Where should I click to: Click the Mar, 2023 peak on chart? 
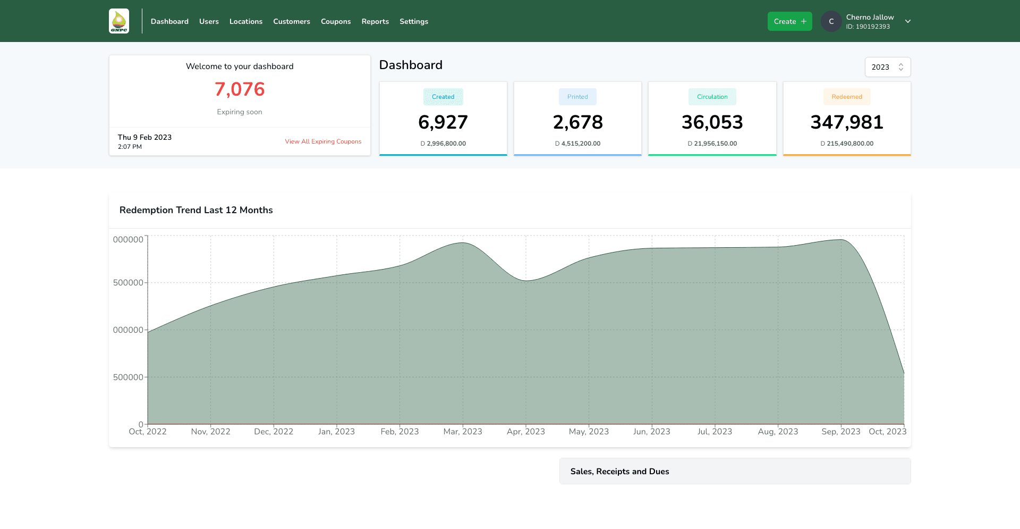(463, 243)
